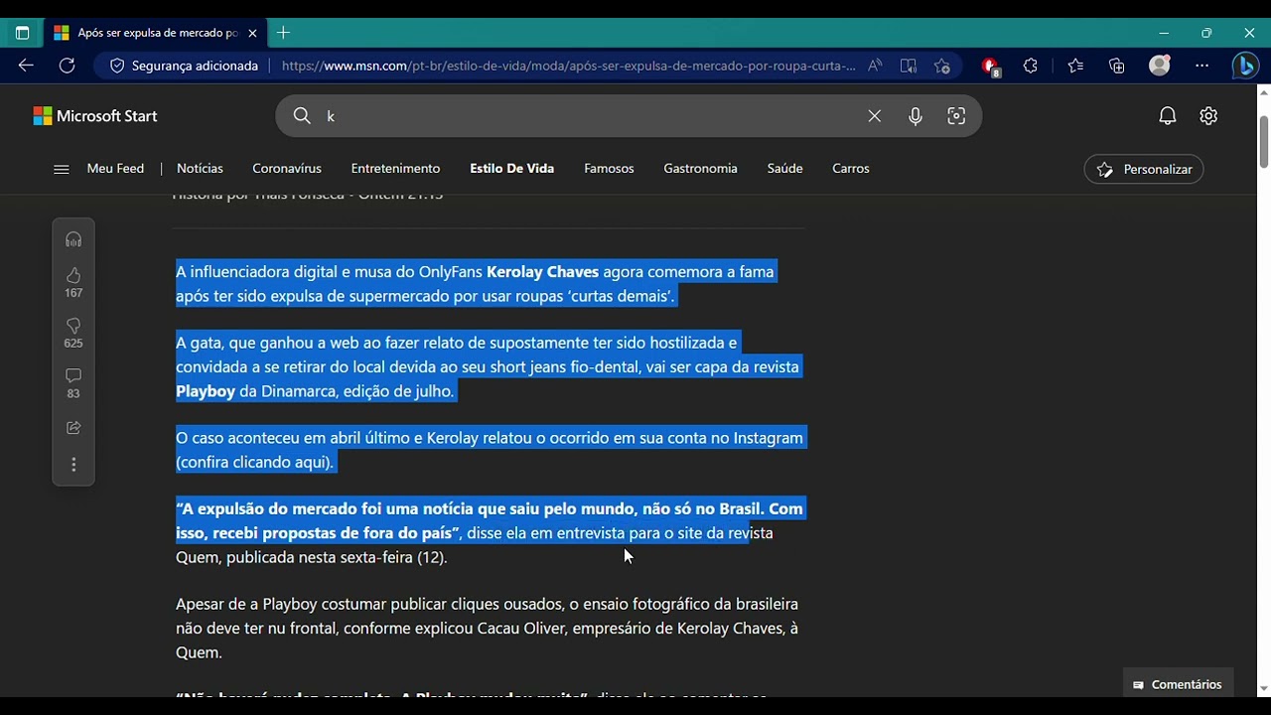This screenshot has width=1271, height=715.
Task: Start voice search with microphone
Action: click(x=916, y=116)
